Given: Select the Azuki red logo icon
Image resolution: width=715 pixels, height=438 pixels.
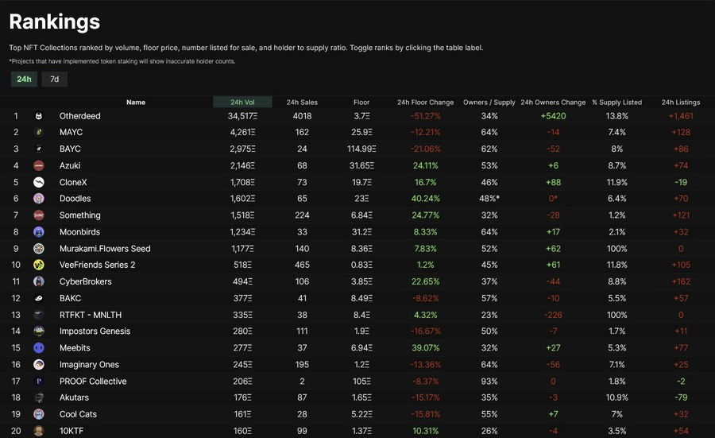Looking at the screenshot, I should click(39, 165).
